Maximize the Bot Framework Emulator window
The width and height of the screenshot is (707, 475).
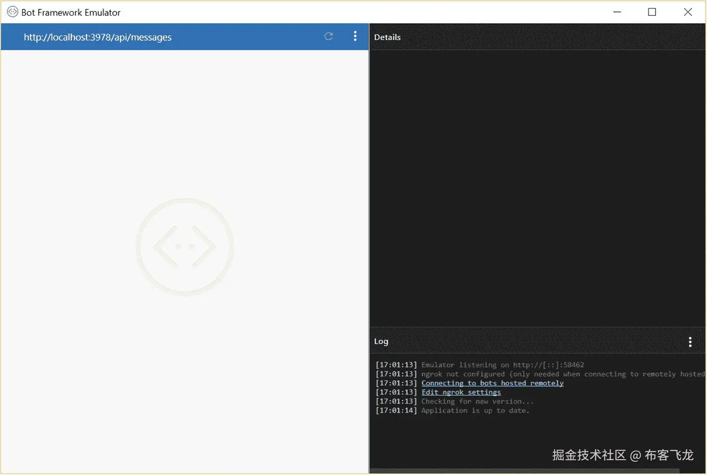tap(652, 12)
